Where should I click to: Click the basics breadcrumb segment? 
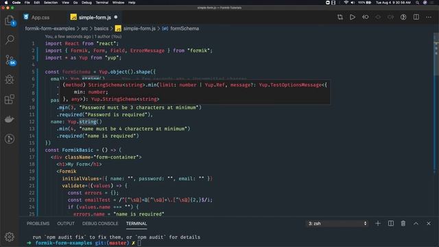(101, 29)
